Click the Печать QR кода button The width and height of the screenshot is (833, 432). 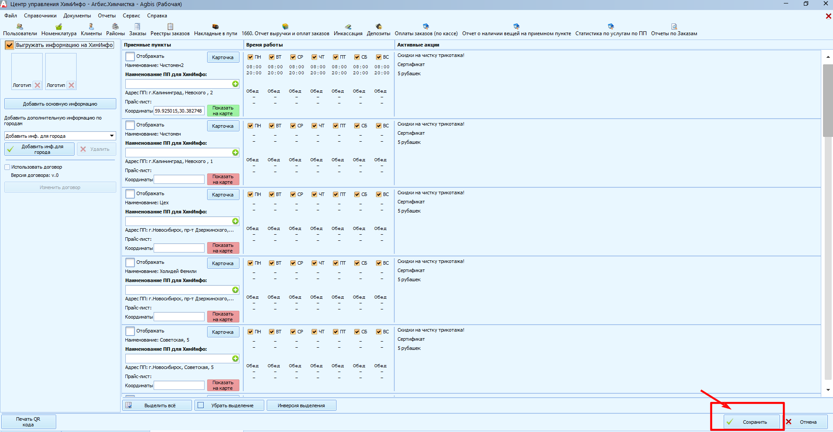tap(28, 422)
